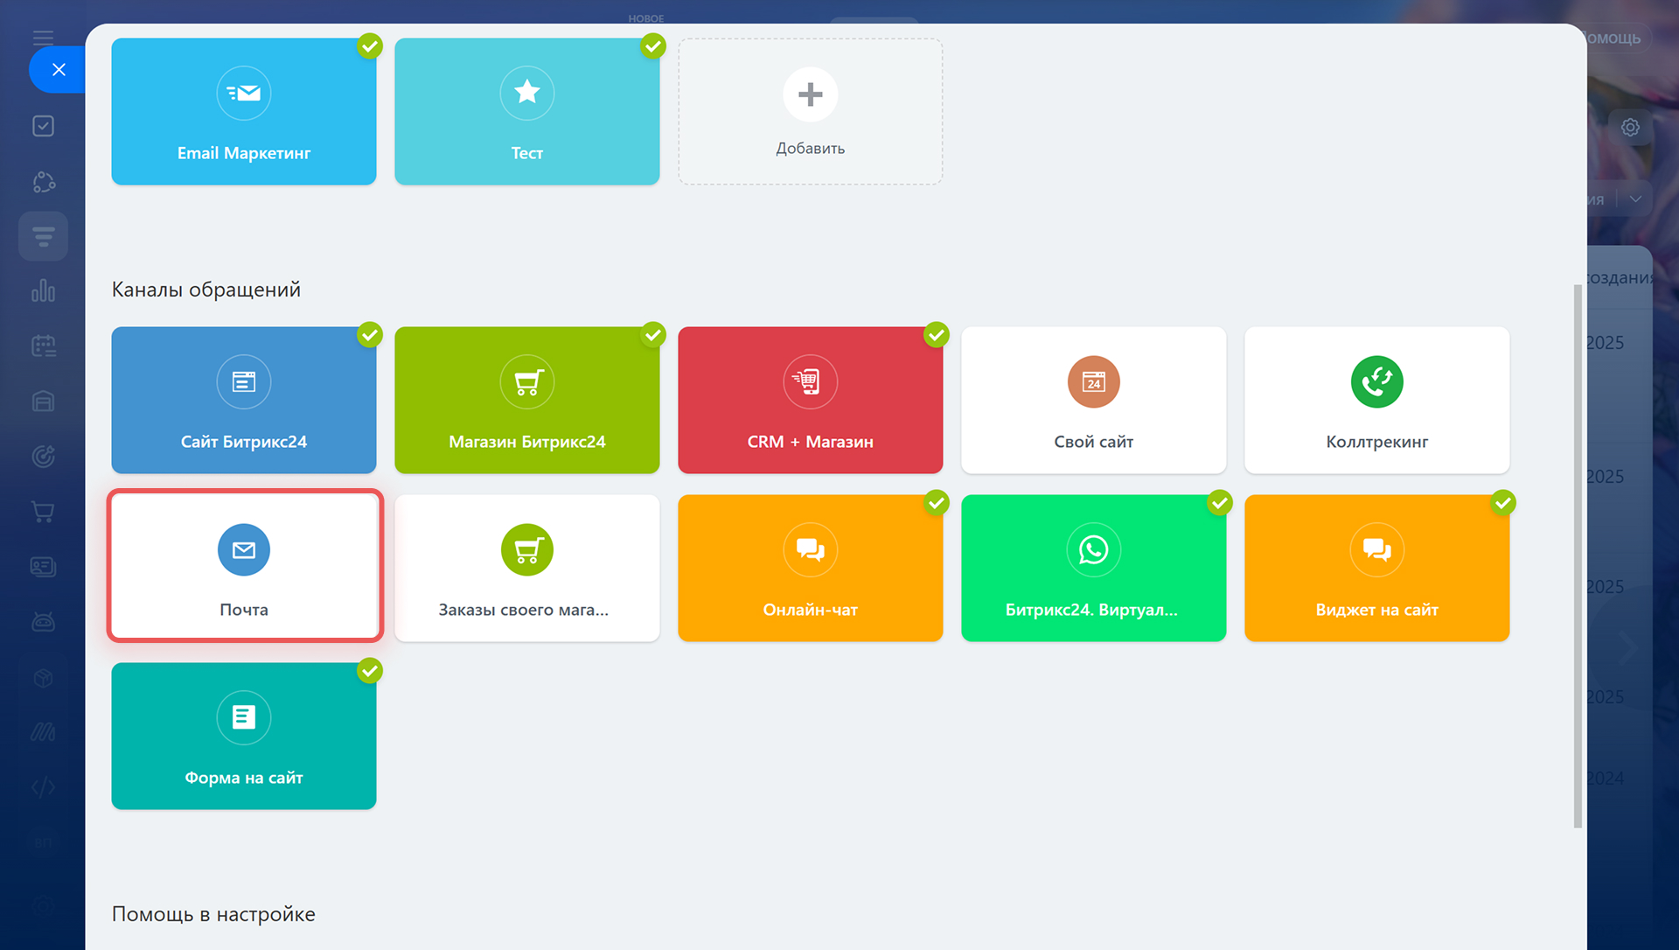Screen dimensions: 1679x950
Task: Open the Форма на сайт tile
Action: click(244, 736)
